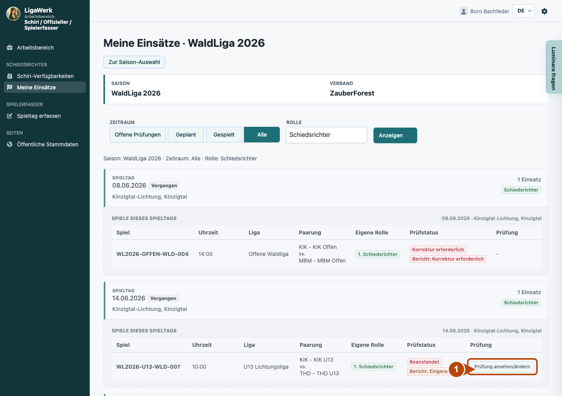The width and height of the screenshot is (562, 396).
Task: Click game ID WL2026-U13-WLD-007
Action: coord(148,367)
